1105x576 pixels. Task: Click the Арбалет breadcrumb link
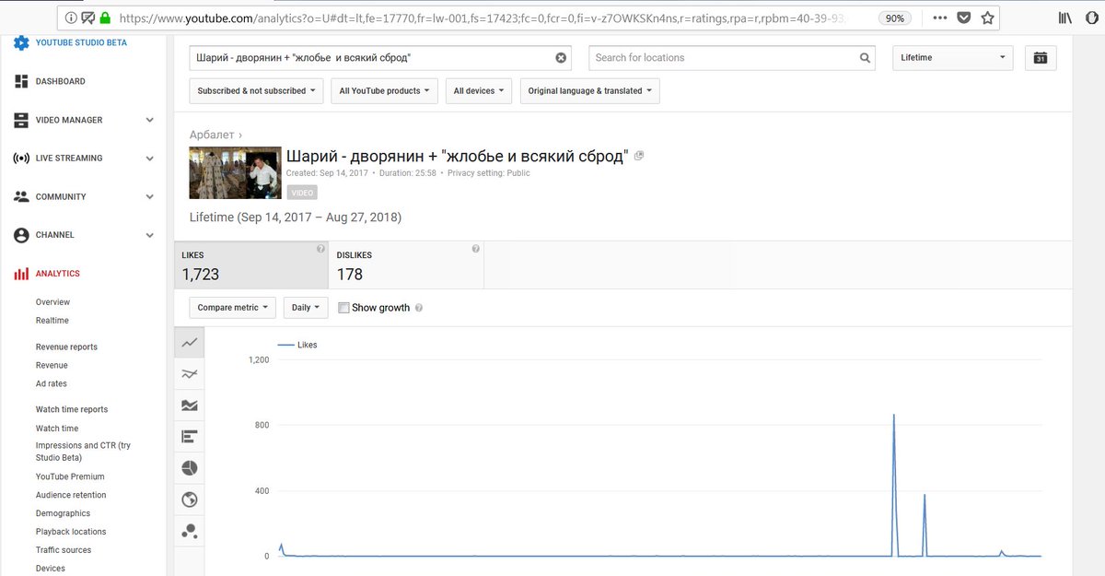click(x=212, y=135)
